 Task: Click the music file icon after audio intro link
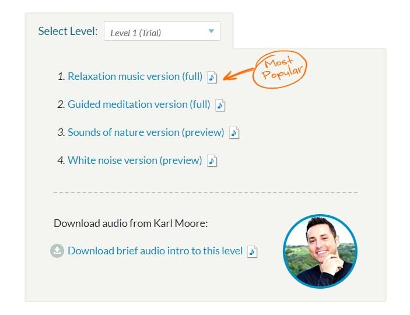[253, 251]
